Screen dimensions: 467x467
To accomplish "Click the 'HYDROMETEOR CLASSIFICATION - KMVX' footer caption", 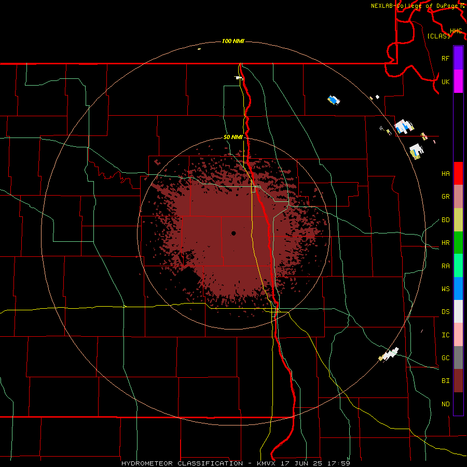I will (200, 463).
